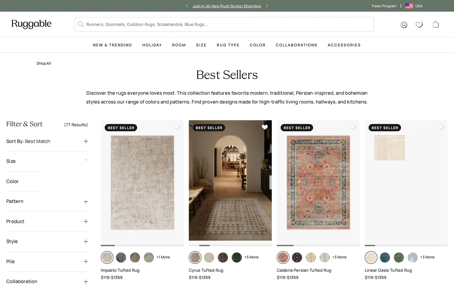Select olive green swatch for Linear Oasis rug

point(399,257)
